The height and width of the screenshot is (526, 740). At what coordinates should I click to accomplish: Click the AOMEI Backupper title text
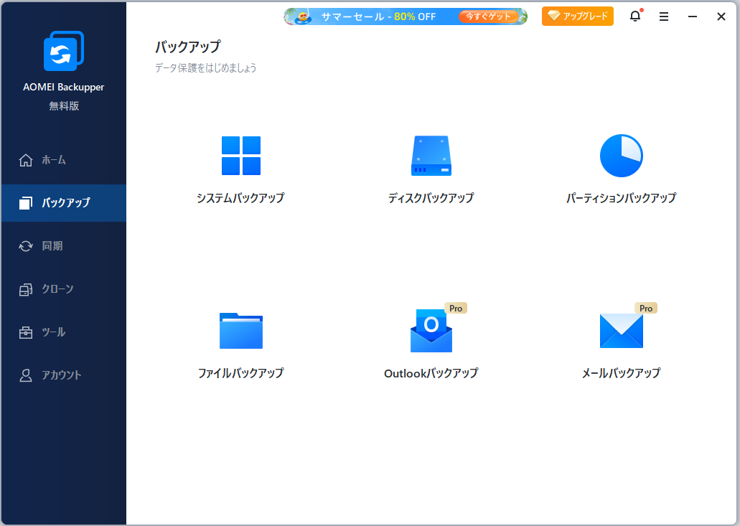coord(64,87)
